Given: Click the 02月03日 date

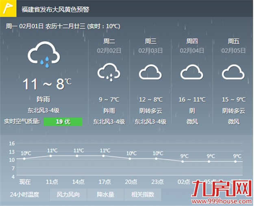Looking at the screenshot, I should (150, 51).
